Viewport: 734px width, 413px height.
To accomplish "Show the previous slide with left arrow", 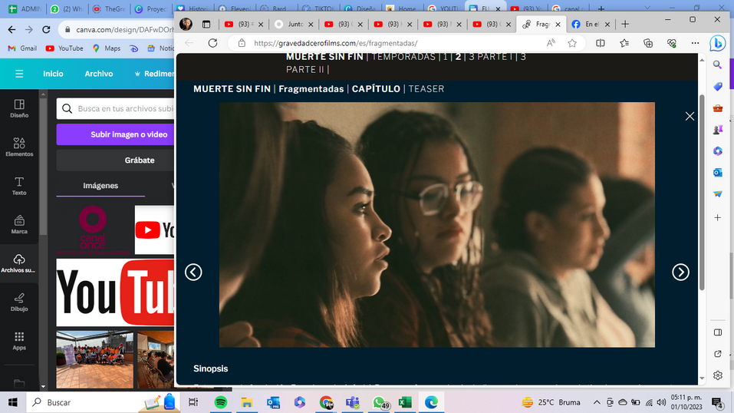I will click(x=193, y=272).
